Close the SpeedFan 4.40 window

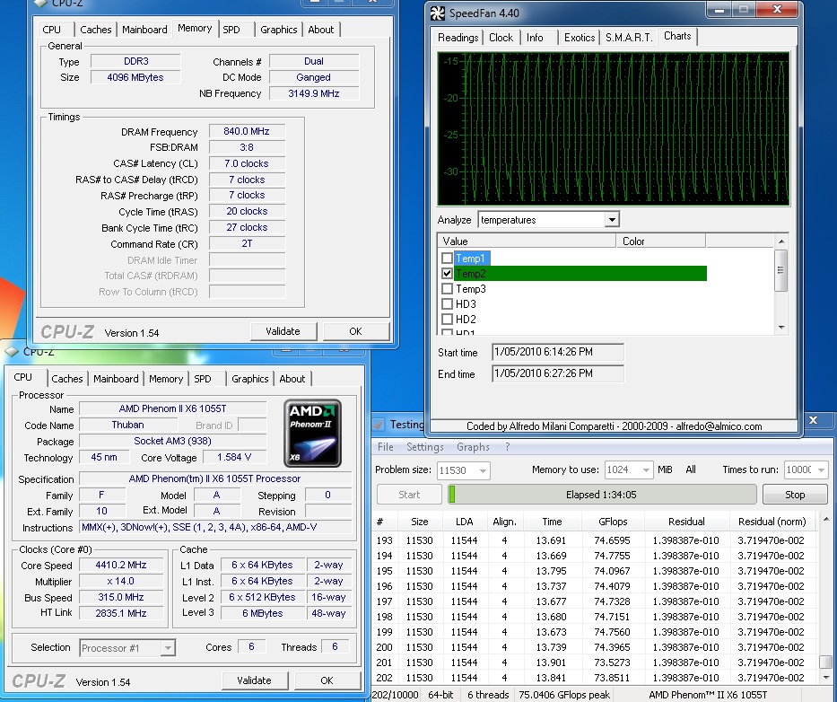[x=777, y=10]
